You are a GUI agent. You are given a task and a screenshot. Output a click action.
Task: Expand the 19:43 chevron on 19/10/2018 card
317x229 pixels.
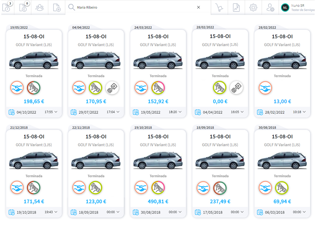(56, 212)
